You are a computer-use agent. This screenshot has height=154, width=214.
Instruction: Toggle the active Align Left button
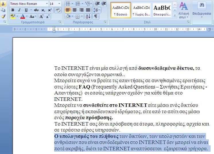[x=68, y=10]
